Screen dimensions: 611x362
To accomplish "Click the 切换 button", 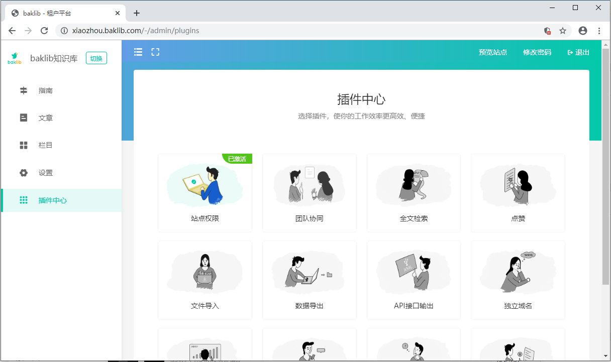I will (96, 58).
